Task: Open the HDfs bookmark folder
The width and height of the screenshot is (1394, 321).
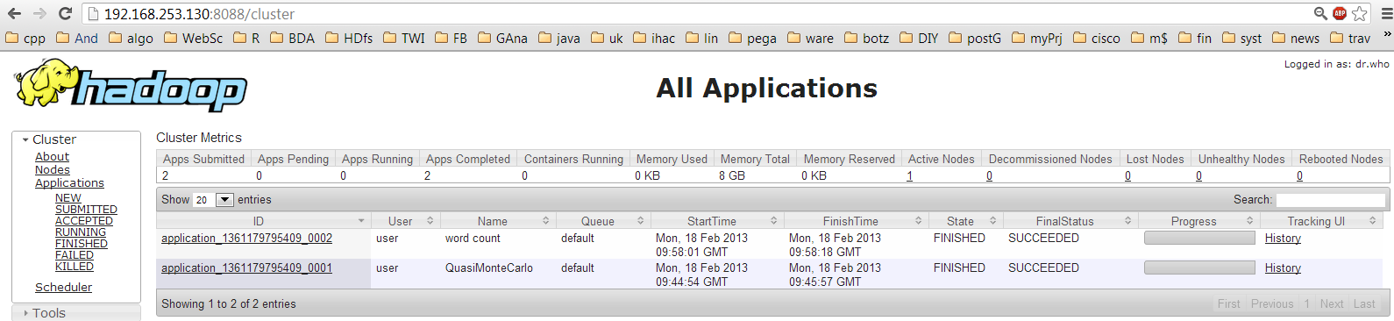Action: [349, 39]
